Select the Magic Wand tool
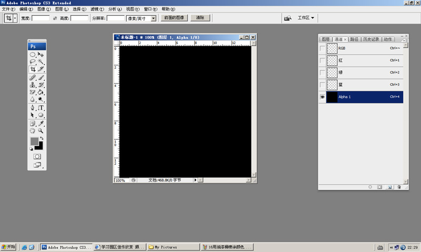Image resolution: width=421 pixels, height=252 pixels. (x=41, y=61)
